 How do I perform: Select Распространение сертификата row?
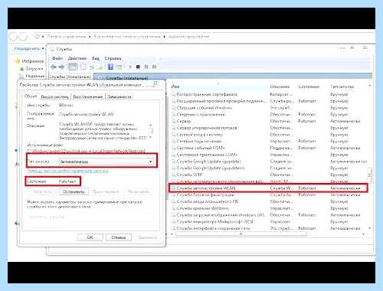point(269,94)
